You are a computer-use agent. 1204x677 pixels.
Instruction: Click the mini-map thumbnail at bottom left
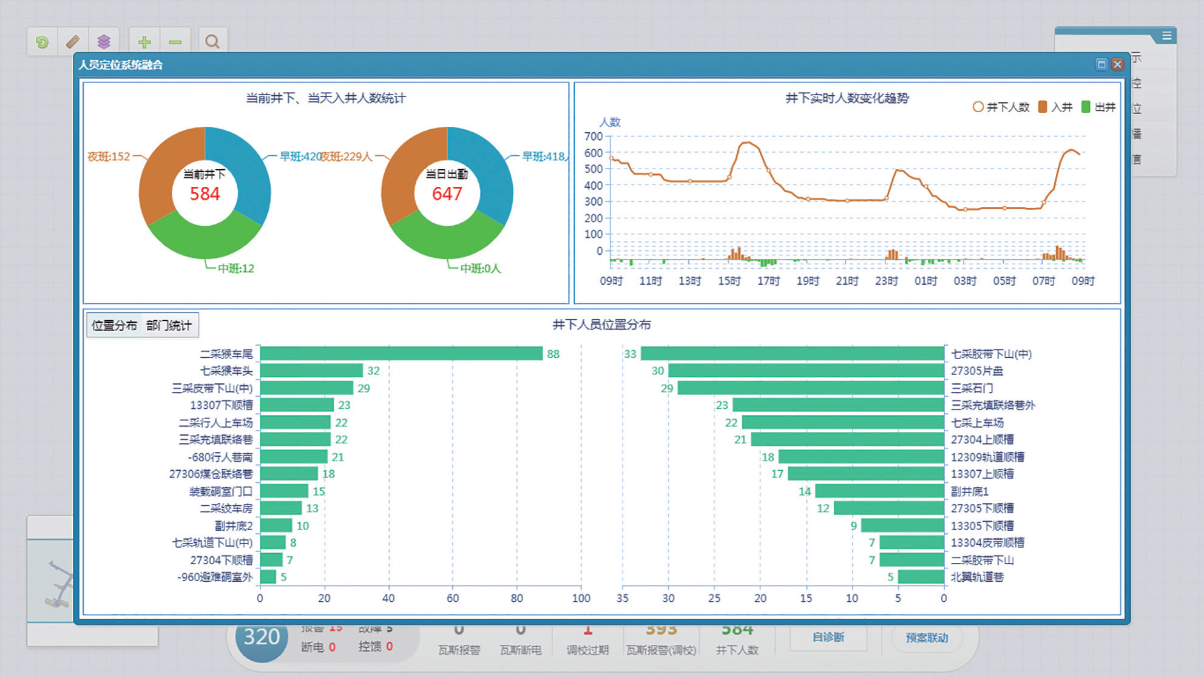[50, 582]
